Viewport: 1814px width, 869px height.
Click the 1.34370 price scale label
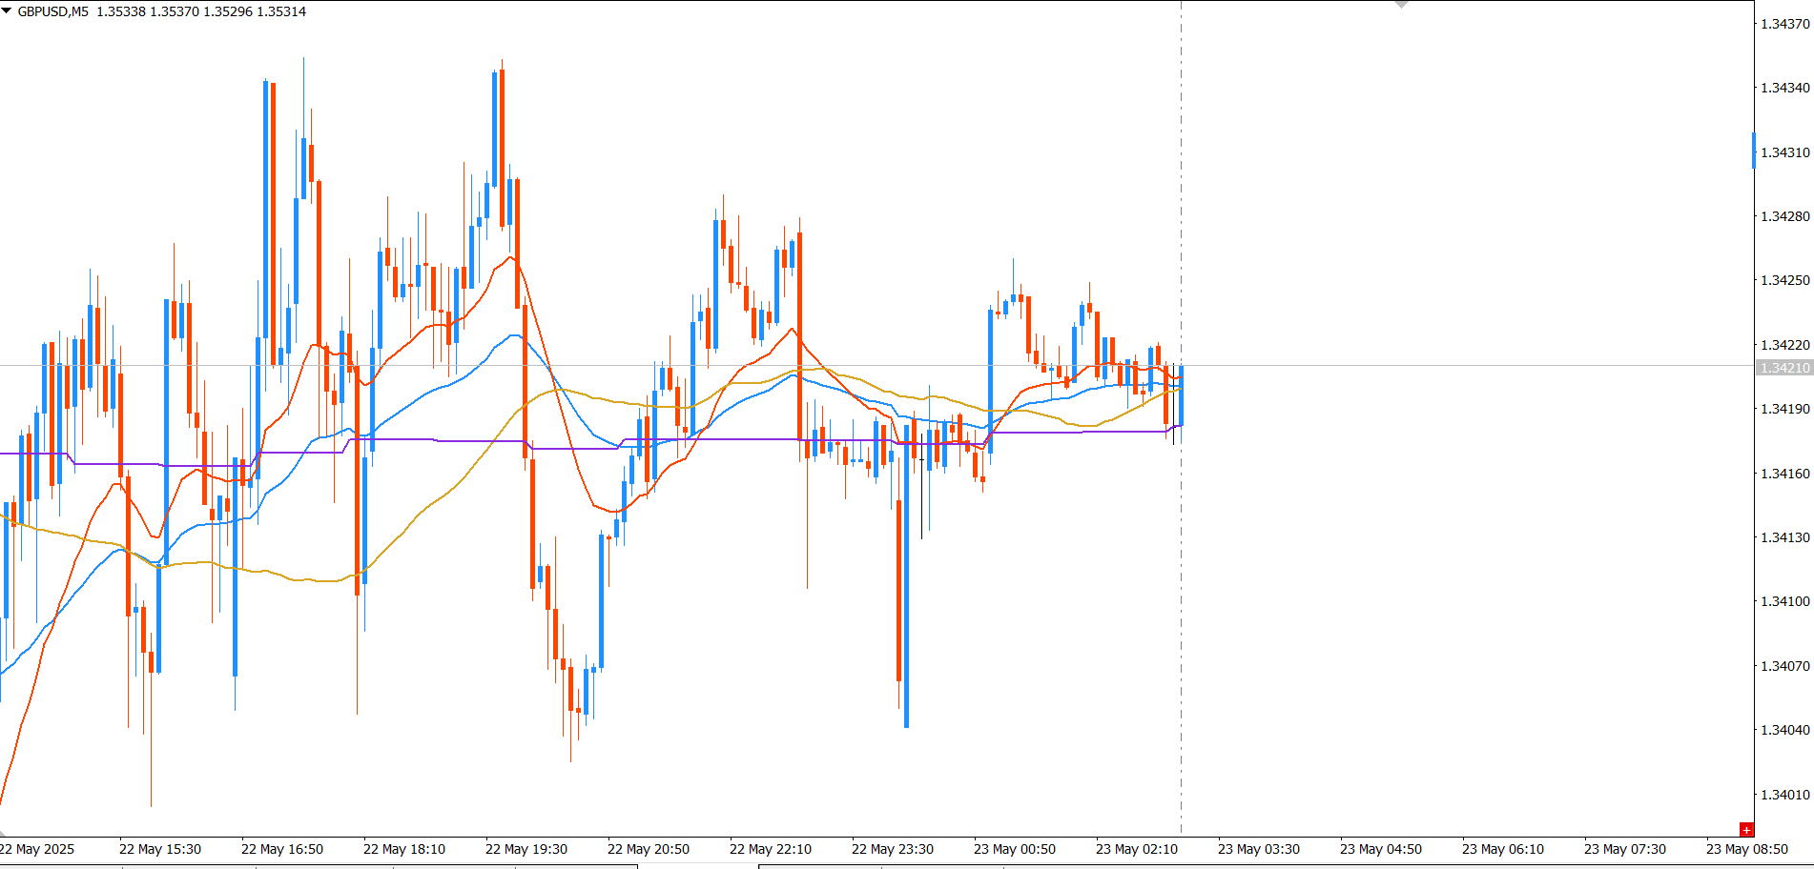click(1784, 24)
